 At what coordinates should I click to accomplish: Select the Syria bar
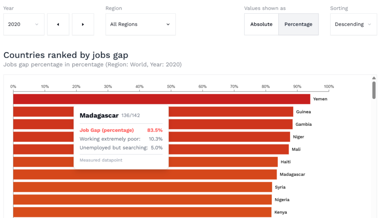point(143,187)
